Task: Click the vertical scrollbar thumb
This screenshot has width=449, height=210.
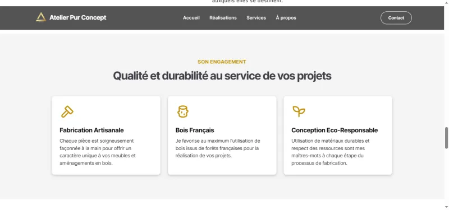Action: [446, 138]
